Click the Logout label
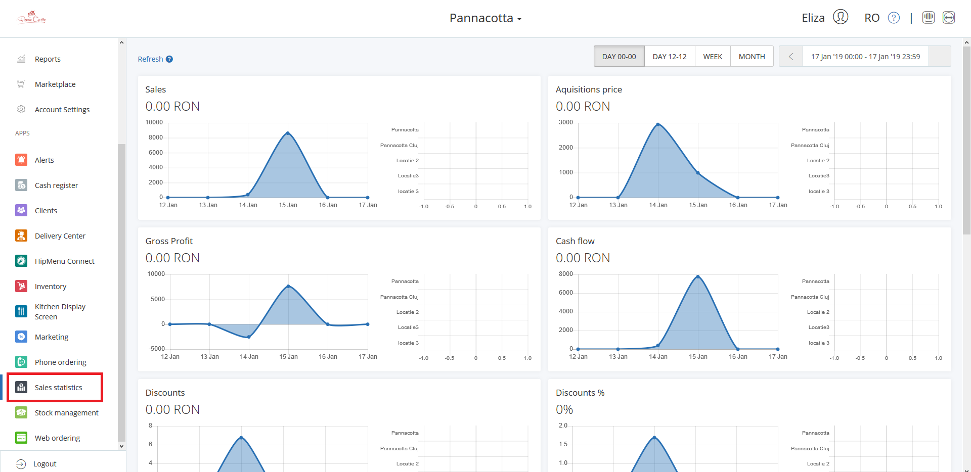 point(45,464)
